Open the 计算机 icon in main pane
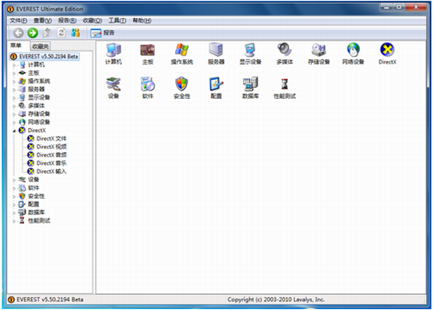Screen dimensions: 434x310 pos(114,54)
